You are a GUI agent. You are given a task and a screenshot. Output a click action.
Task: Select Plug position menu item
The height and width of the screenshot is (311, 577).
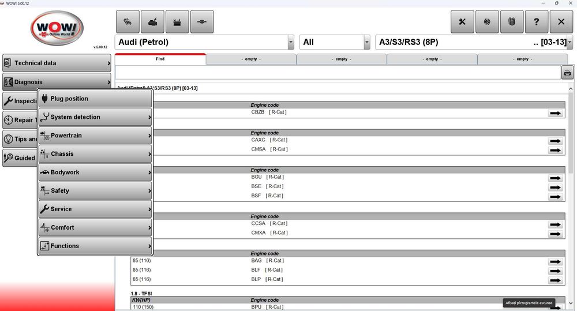(x=95, y=99)
